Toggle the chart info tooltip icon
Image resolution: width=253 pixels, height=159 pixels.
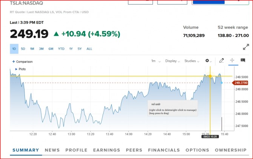tap(243, 60)
